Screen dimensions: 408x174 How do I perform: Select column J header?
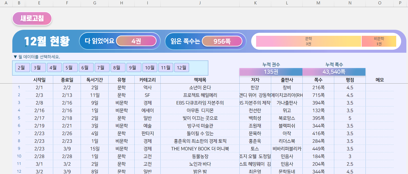(x=200, y=3)
